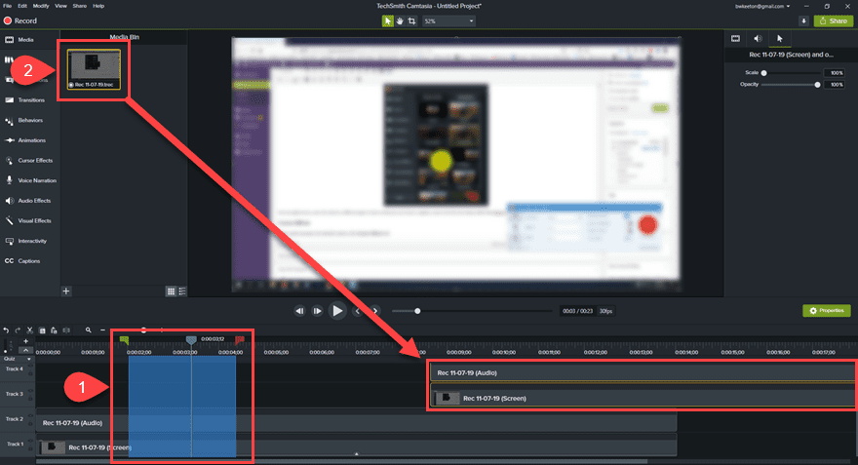This screenshot has width=858, height=465.
Task: Activate the hand pan tool
Action: [x=399, y=19]
